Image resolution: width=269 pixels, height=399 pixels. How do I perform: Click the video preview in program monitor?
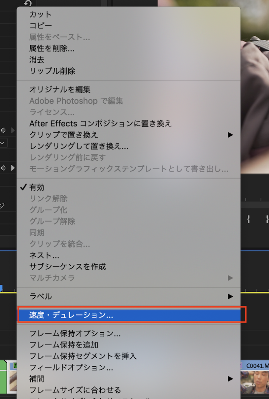pos(255,87)
